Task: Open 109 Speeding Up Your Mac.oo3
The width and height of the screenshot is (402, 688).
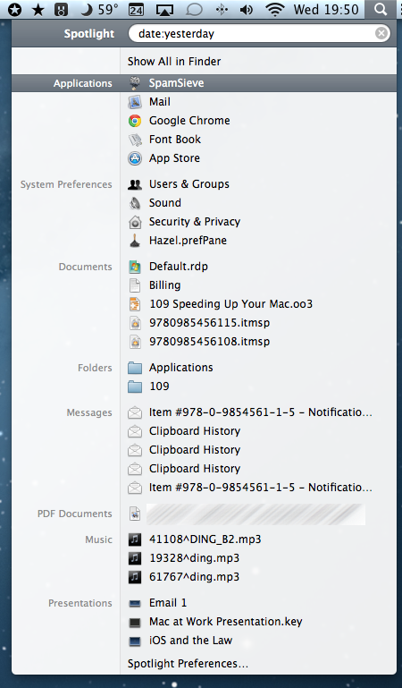Action: point(230,304)
